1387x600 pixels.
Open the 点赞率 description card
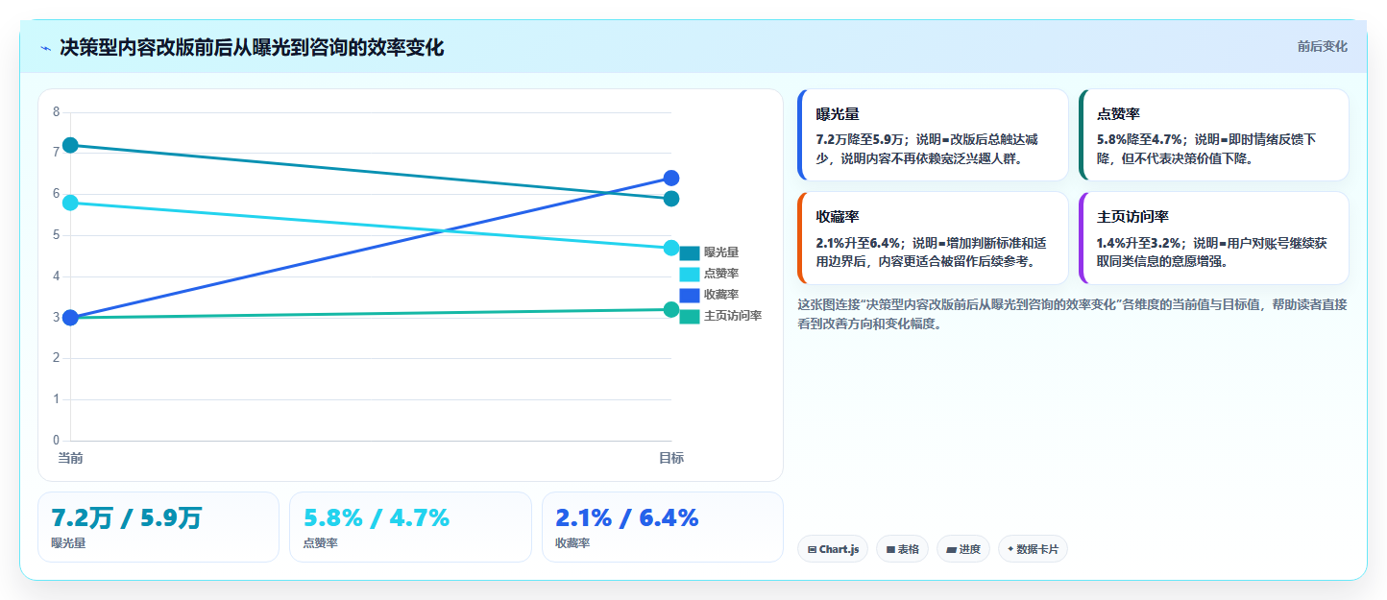1214,134
